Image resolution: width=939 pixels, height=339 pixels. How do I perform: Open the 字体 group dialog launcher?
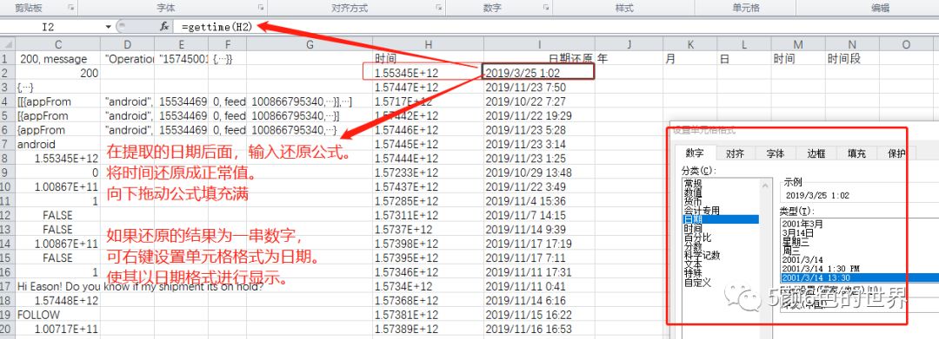coord(261,8)
